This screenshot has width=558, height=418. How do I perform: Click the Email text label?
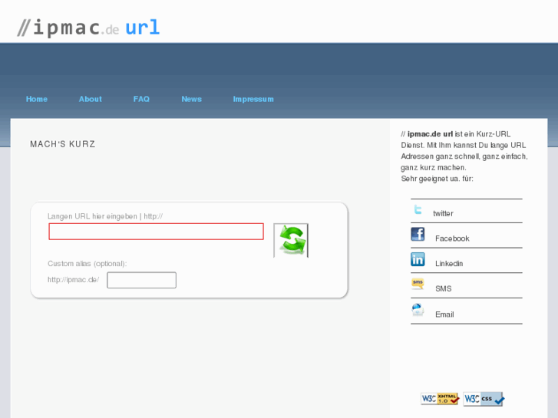click(444, 314)
